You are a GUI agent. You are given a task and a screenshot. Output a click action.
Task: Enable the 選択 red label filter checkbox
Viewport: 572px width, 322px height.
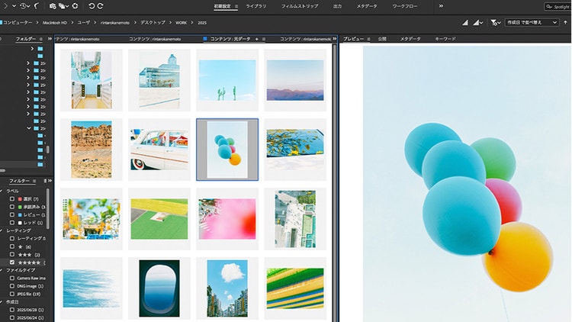point(11,198)
